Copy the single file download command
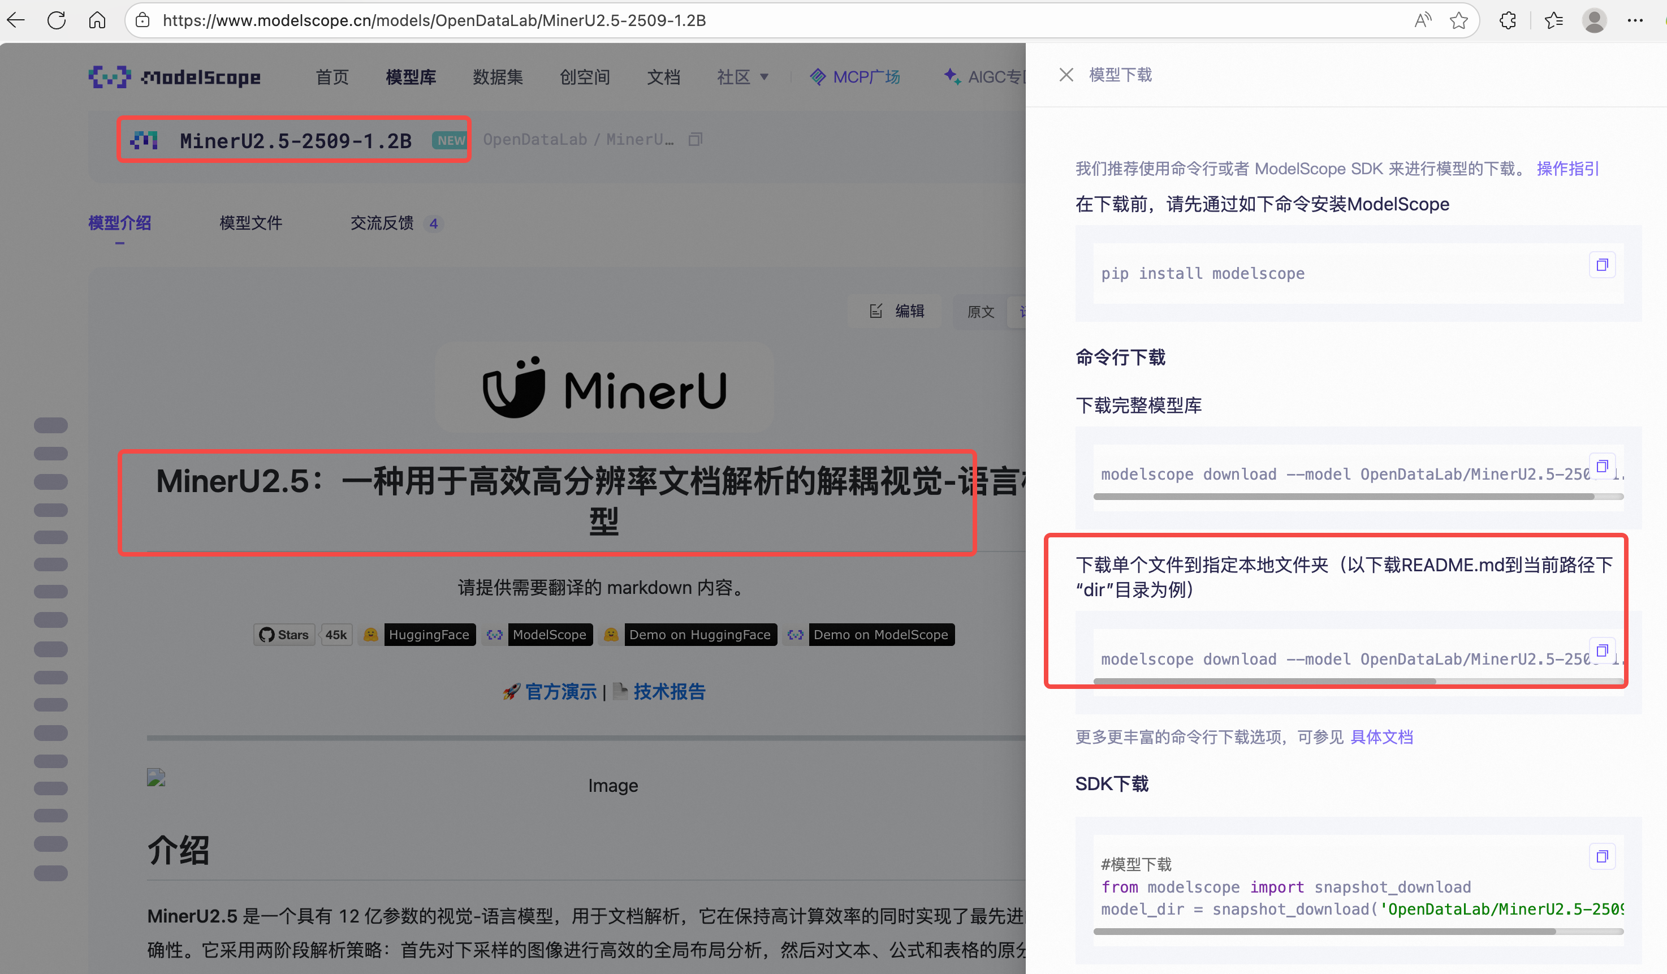The height and width of the screenshot is (974, 1667). 1603,650
